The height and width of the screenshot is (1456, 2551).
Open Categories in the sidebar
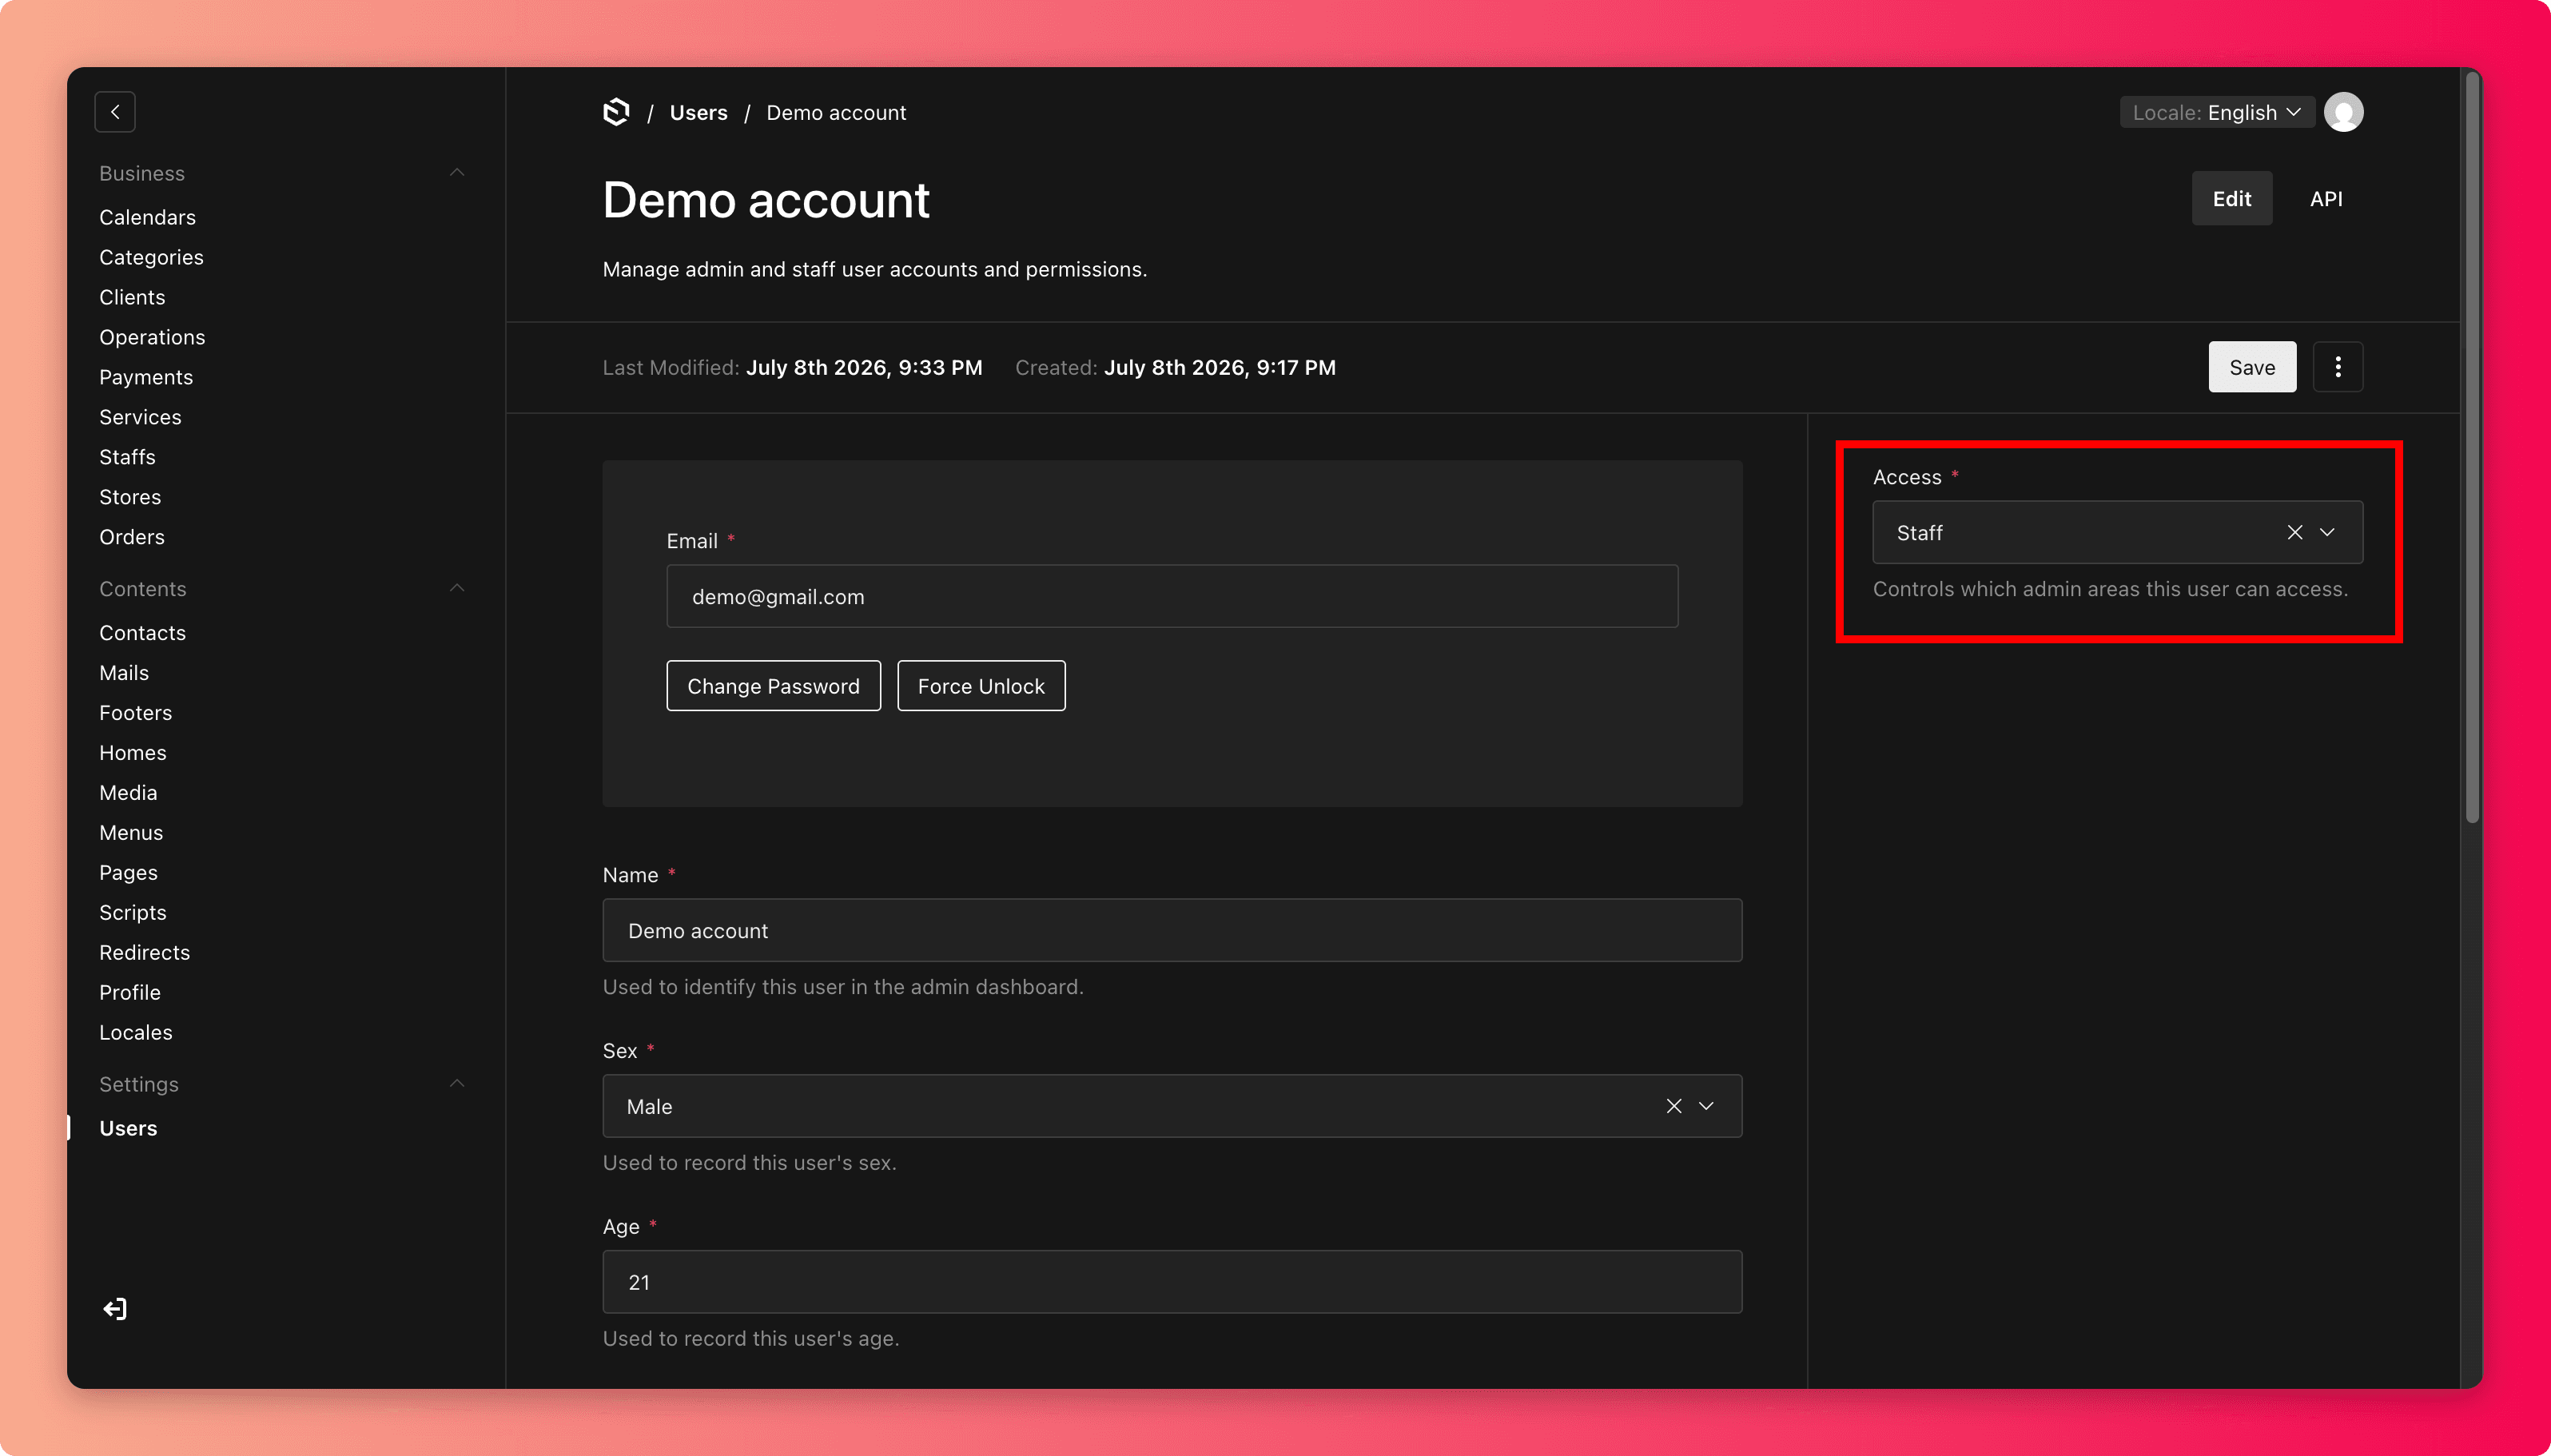pos(151,257)
